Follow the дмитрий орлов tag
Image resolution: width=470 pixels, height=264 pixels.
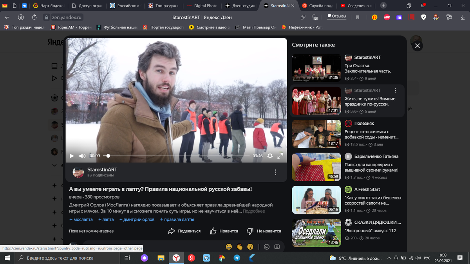pos(137,219)
